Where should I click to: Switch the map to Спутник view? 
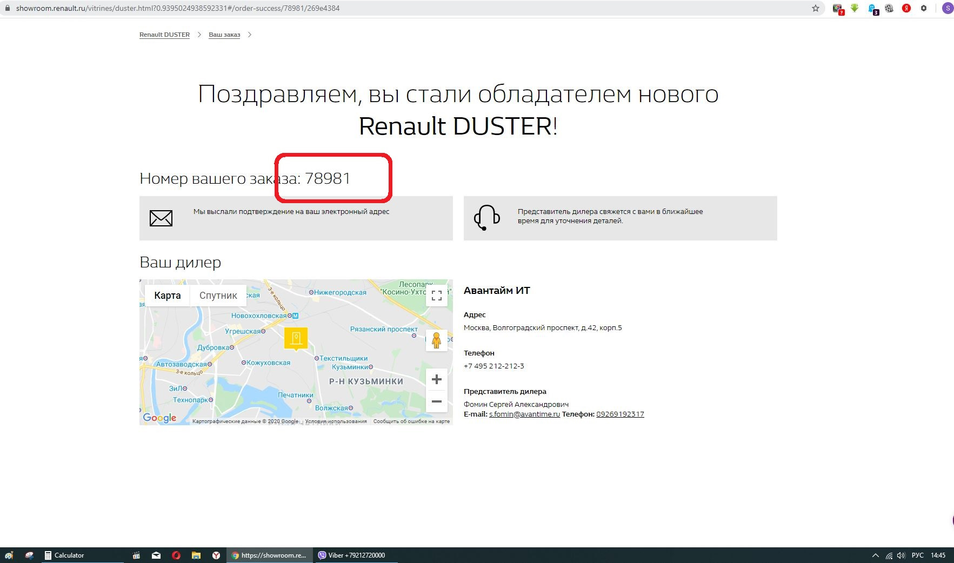[x=218, y=296]
